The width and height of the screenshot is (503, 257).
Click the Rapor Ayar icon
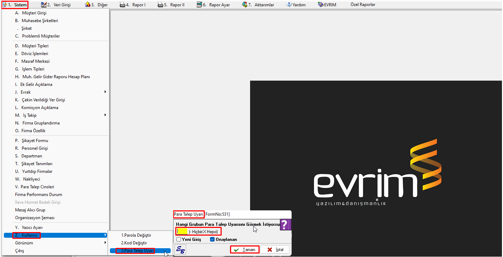click(200, 5)
